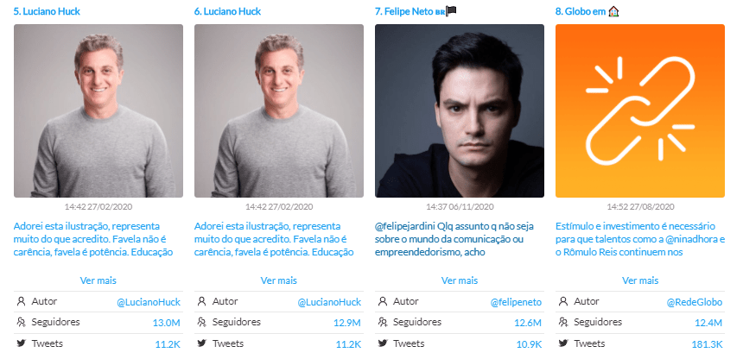Image resolution: width=743 pixels, height=359 pixels.
Task: Expand the fifth card's tweet with Ver mais
Action: click(x=98, y=280)
